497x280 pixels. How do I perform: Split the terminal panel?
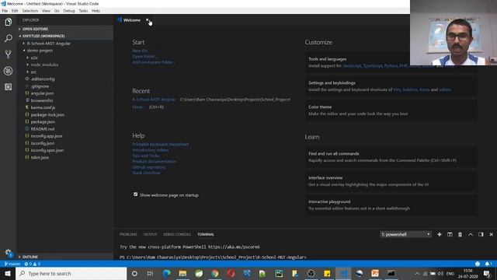450,234
